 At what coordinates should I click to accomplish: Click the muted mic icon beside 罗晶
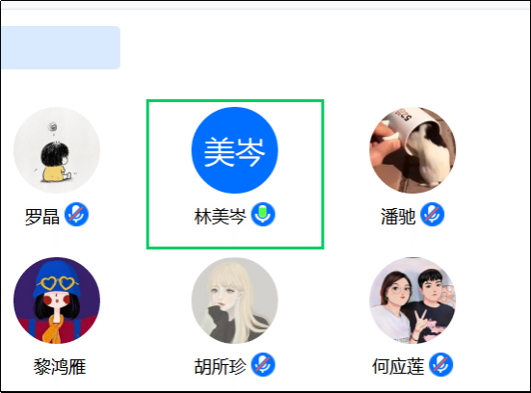(76, 215)
